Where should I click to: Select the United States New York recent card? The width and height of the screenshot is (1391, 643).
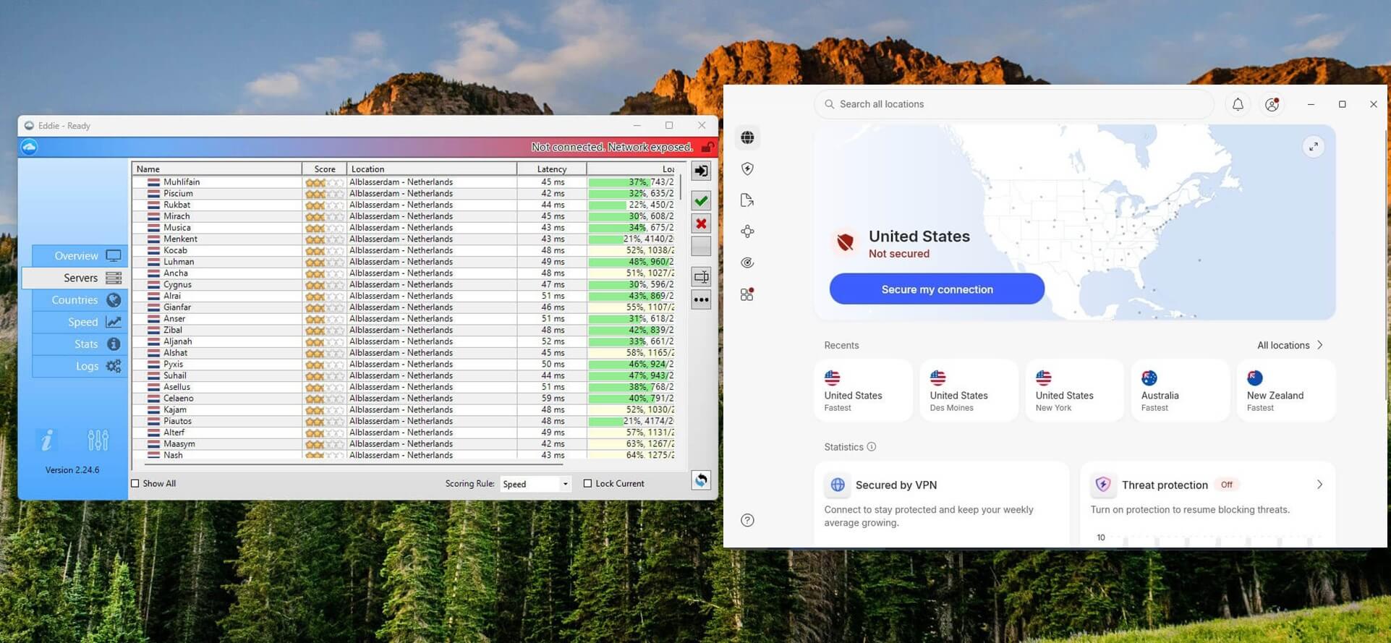click(1075, 391)
